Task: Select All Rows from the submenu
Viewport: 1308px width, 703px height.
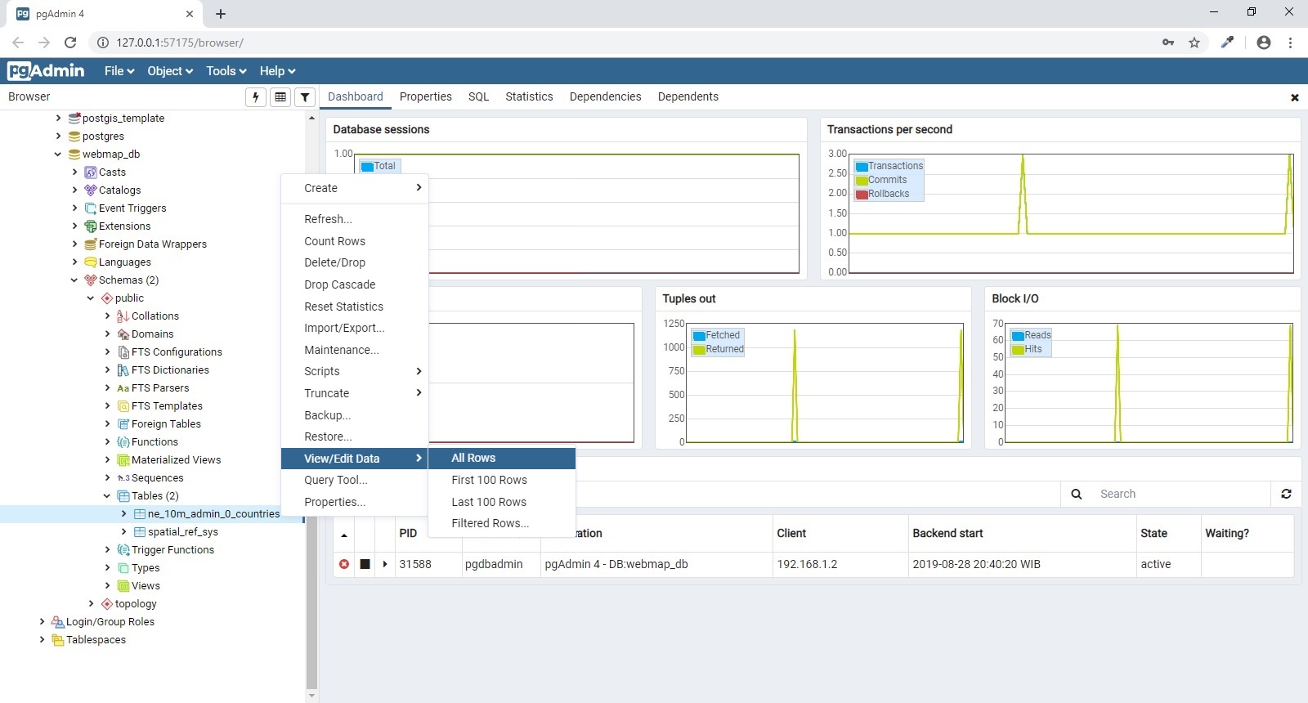Action: (x=502, y=459)
